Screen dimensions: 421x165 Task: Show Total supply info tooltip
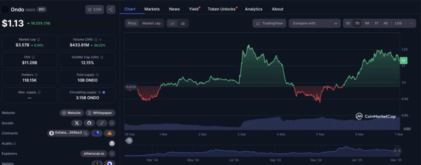97,75
